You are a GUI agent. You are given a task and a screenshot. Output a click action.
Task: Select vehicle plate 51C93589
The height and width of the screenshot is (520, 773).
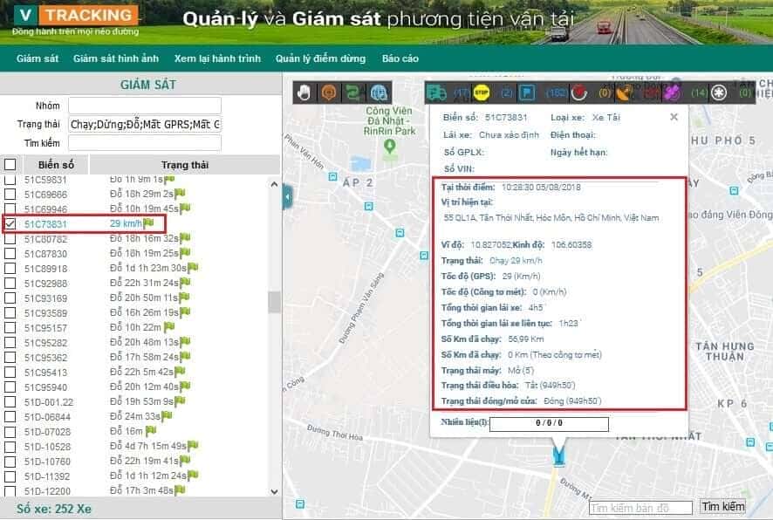(45, 313)
